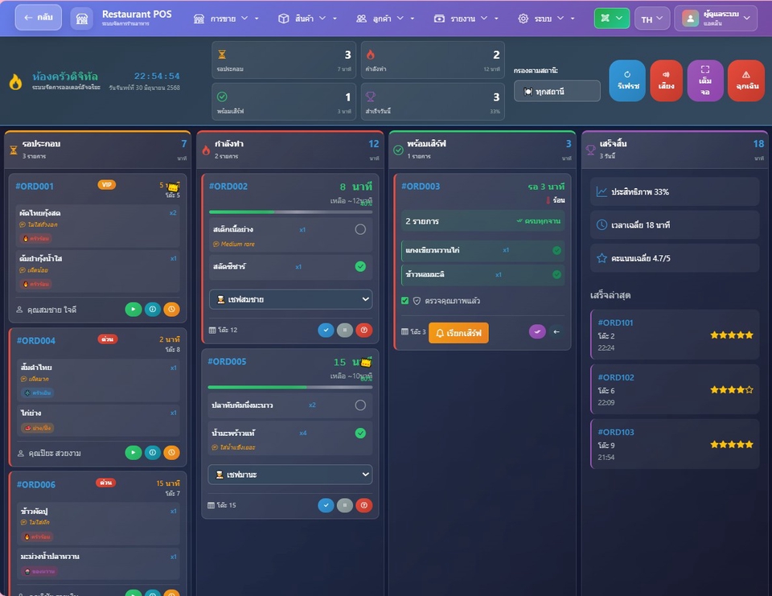Mark ORD002 complete with blue check button
This screenshot has width=772, height=596.
point(326,330)
